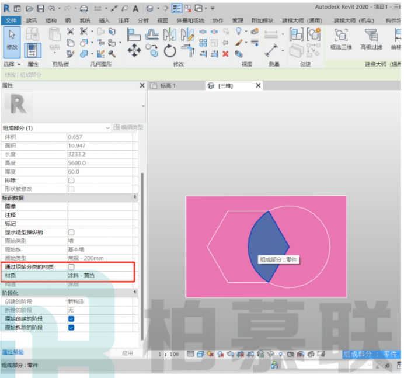The width and height of the screenshot is (404, 378).
Task: Click the Hide in View lightbulb icon
Action: click(x=239, y=31)
